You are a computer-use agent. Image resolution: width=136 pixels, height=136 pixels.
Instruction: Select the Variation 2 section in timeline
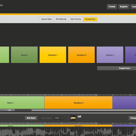(78, 103)
